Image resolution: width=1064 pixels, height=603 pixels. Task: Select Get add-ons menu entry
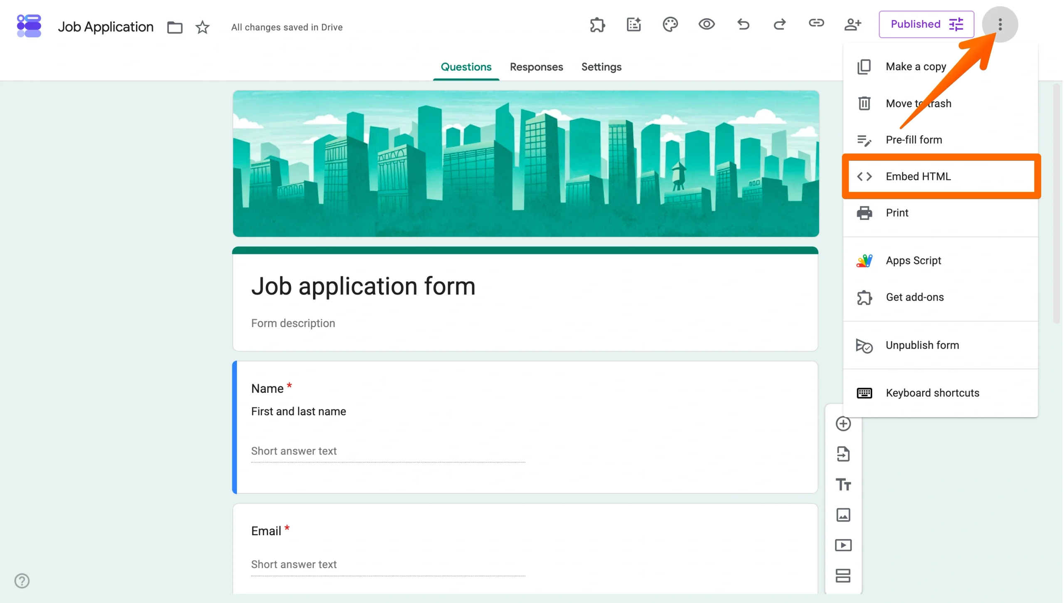941,297
